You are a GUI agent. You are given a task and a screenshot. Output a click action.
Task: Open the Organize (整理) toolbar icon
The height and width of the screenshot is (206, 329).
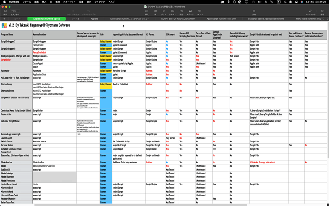(x=322, y=11)
